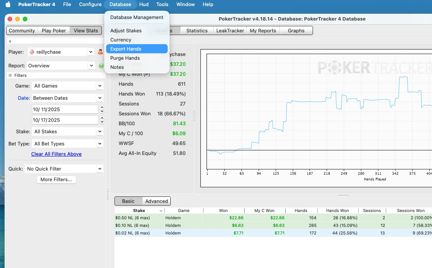This screenshot has height=268, width=432.
Task: Collapse the left sidebar with the small arrow
Action: click(x=10, y=41)
